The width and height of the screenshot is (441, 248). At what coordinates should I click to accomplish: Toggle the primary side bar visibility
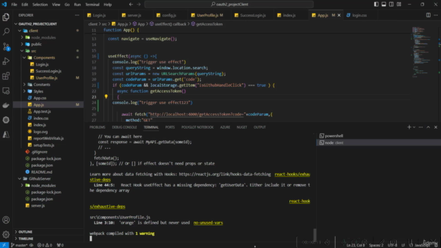376,4
